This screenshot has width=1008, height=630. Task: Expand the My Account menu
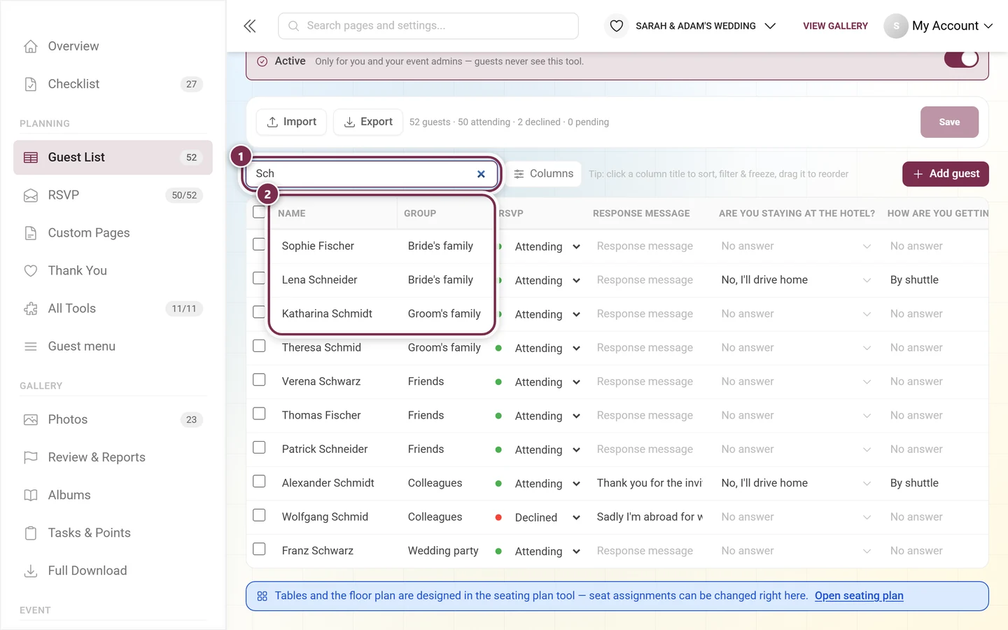[952, 26]
